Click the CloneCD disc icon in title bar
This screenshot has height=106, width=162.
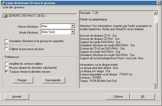pyautogui.click(x=3, y=3)
